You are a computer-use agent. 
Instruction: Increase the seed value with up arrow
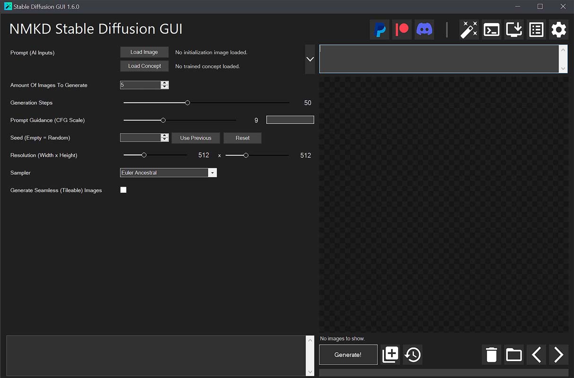click(165, 136)
